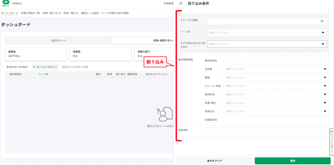
Task: Close the 絞り込み条件 panel with X
Action: (x=181, y=4)
